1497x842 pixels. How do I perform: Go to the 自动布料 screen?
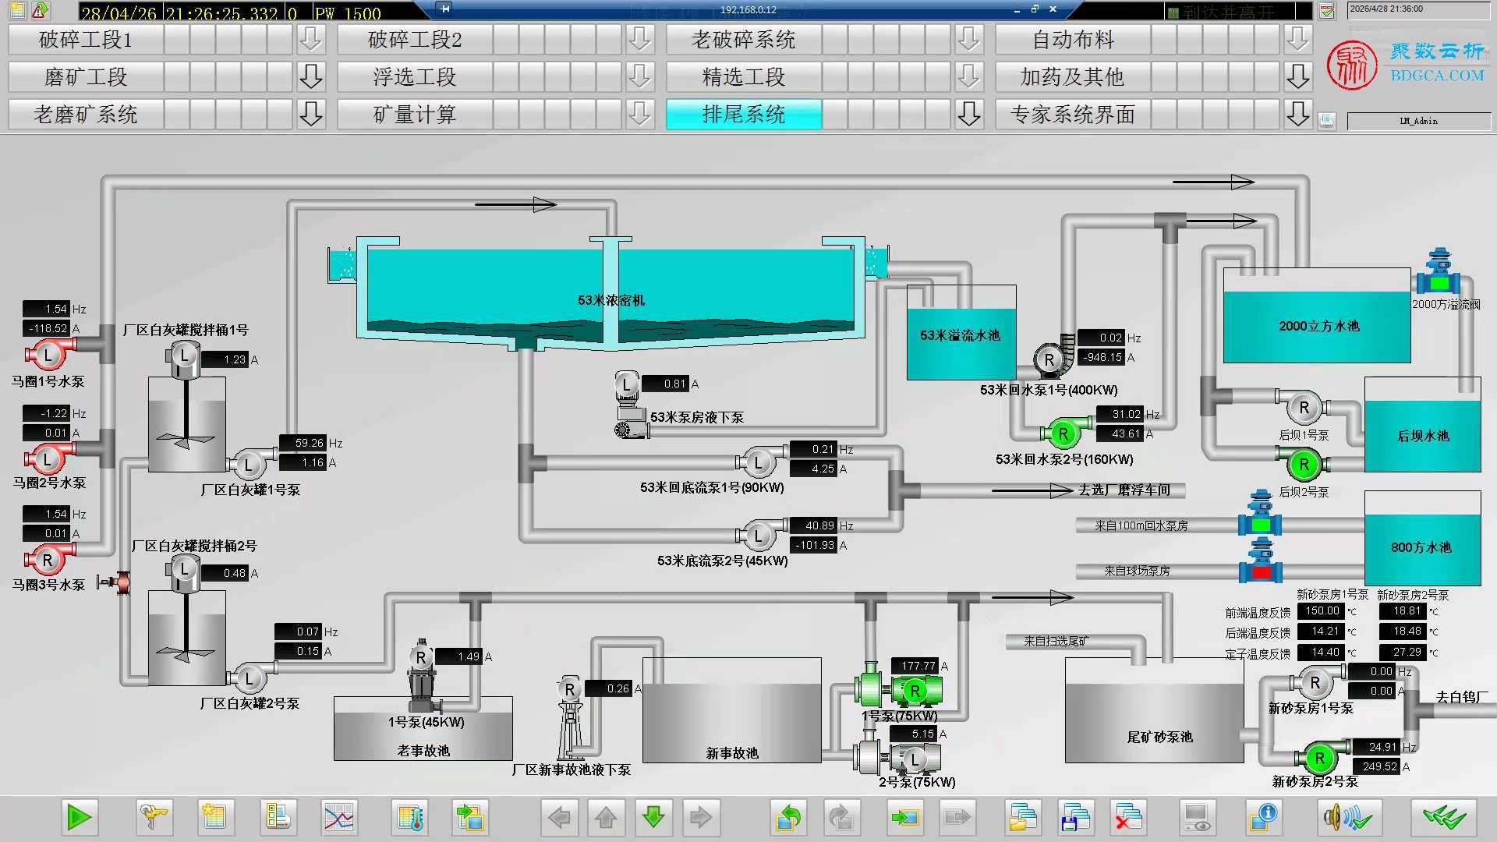click(1073, 39)
